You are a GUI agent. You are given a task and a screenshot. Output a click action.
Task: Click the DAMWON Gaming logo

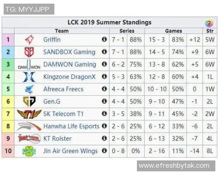[29, 65]
